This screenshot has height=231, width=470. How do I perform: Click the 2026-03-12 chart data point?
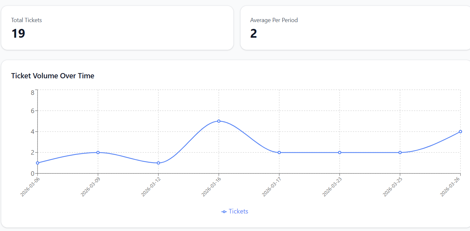pos(158,163)
